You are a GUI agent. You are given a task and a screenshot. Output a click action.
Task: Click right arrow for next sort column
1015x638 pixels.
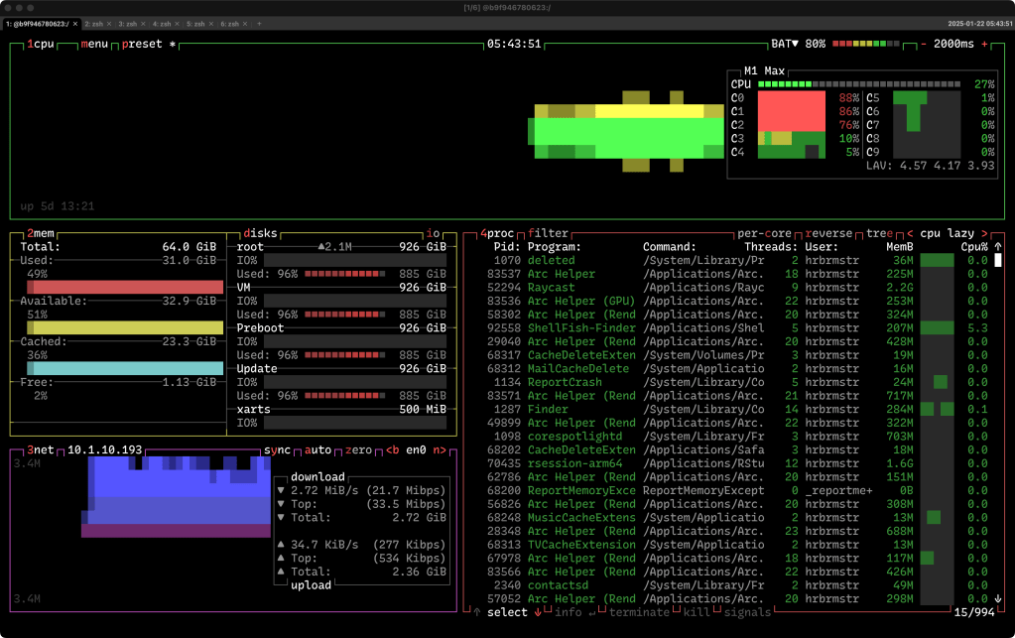[x=985, y=233]
